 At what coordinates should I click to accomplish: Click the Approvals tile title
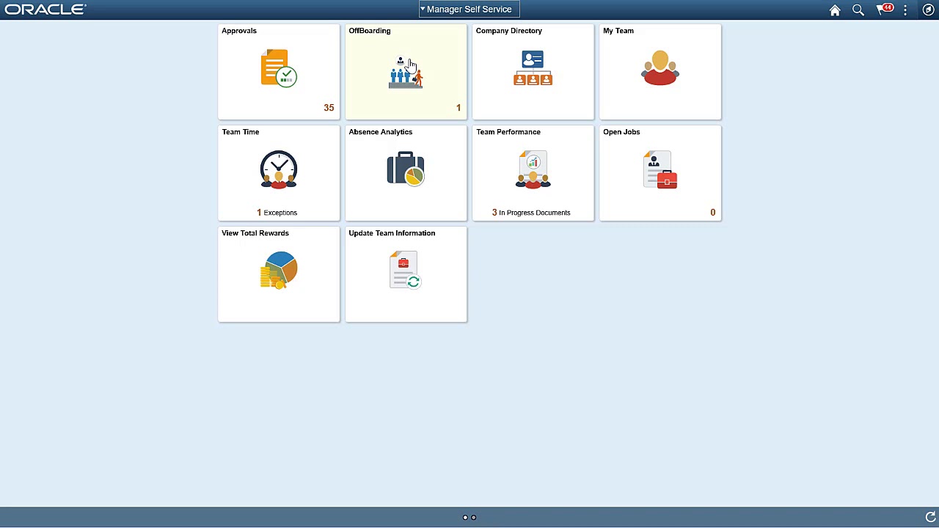[x=239, y=31]
